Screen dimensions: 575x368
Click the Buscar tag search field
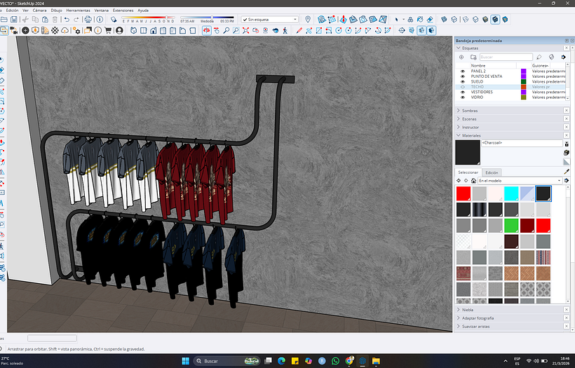click(x=506, y=57)
